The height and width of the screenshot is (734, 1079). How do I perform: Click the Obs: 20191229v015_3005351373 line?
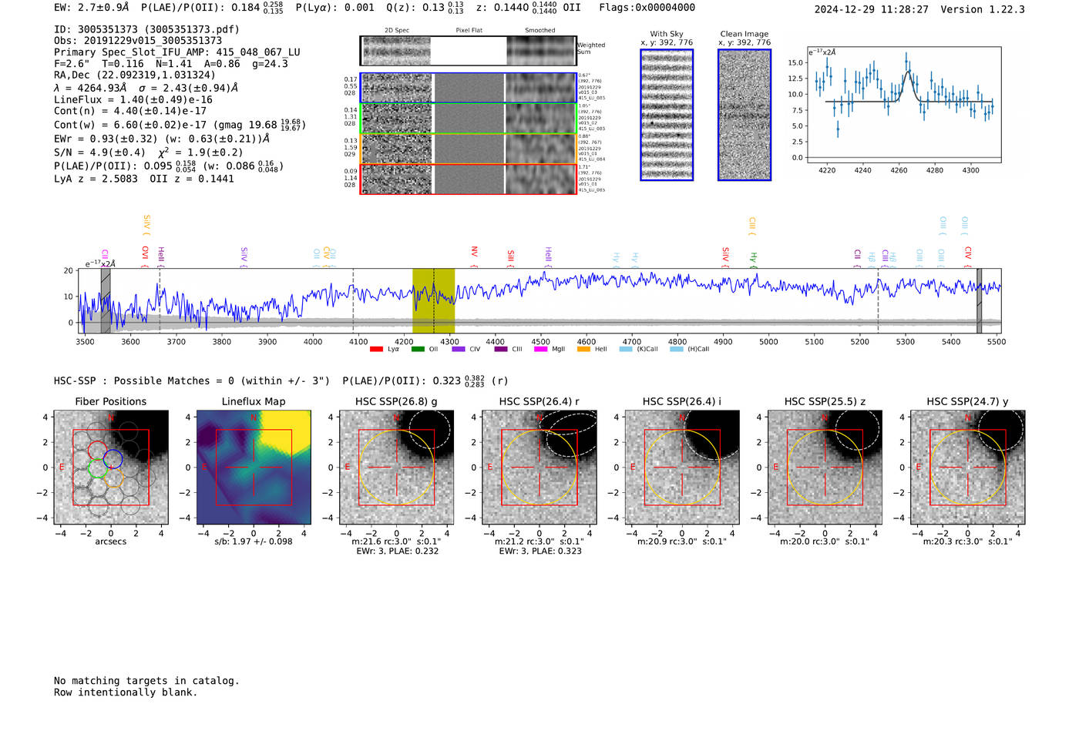138,41
